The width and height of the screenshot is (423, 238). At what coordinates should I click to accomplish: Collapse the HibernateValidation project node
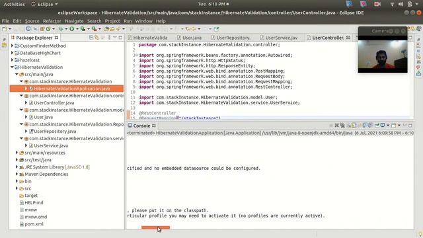tap(12, 67)
